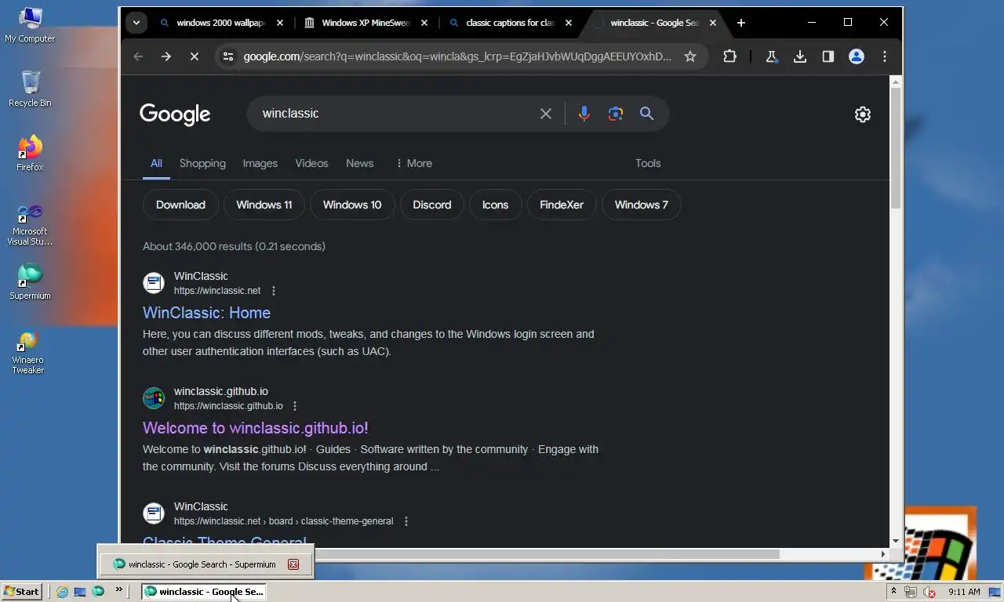Viewport: 1004px width, 602px height.
Task: Switch to the windows 2000 wallpaper tab
Action: 222,23
